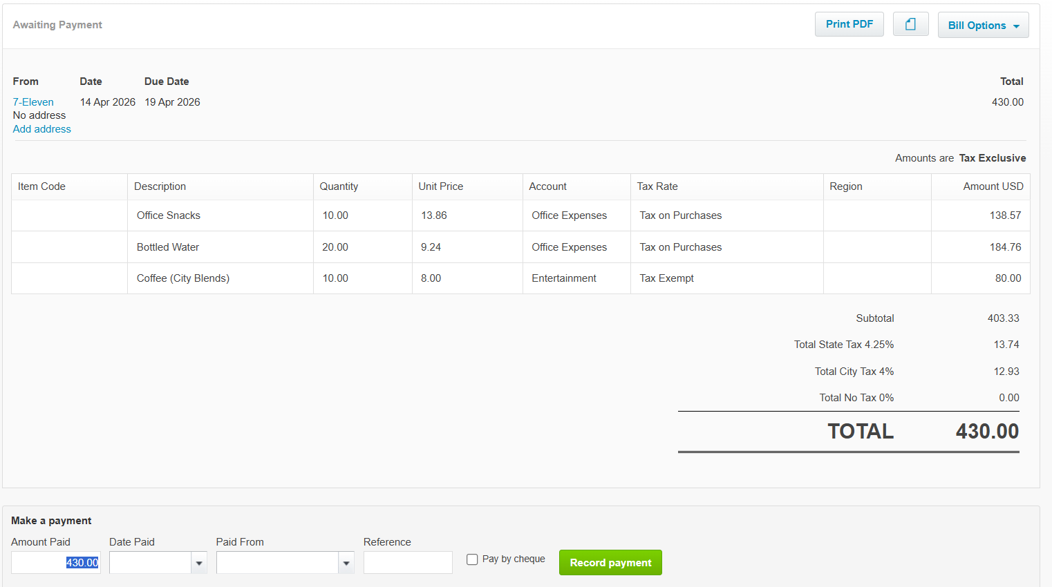This screenshot has height=587, width=1052.
Task: Click the Tax Exempt tax rate cell
Action: click(x=727, y=278)
